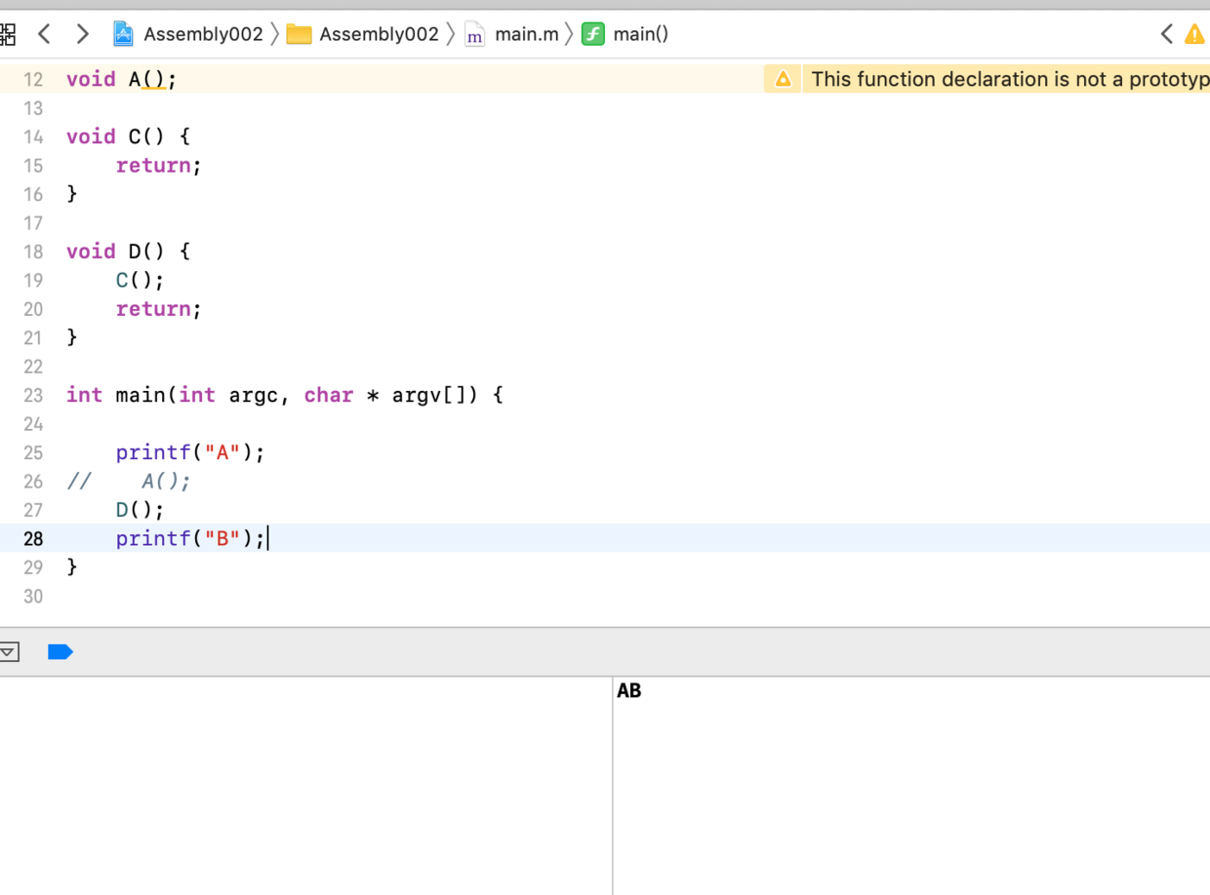This screenshot has width=1210, height=895.
Task: Click 'return;' on line 20
Action: pyautogui.click(x=159, y=308)
